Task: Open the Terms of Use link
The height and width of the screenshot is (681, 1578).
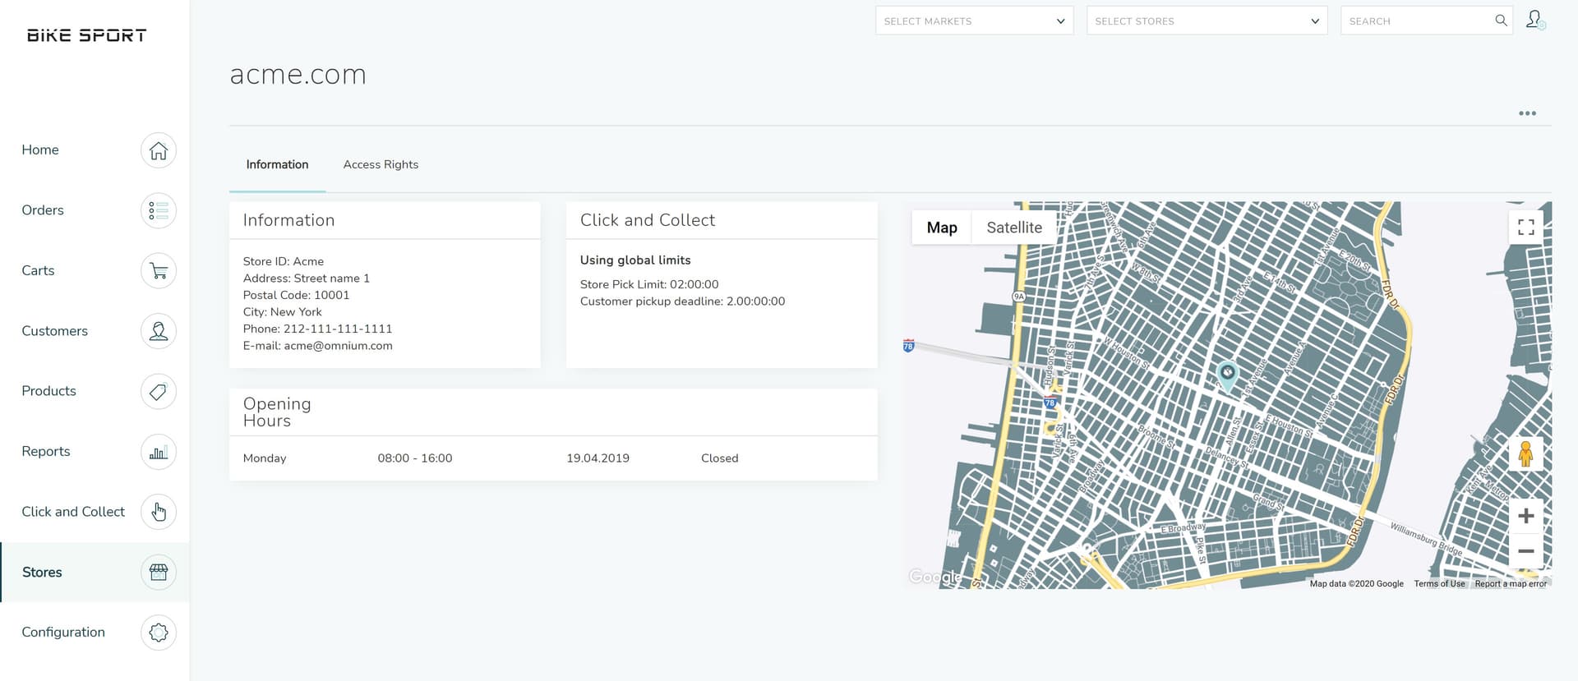Action: pos(1439,584)
